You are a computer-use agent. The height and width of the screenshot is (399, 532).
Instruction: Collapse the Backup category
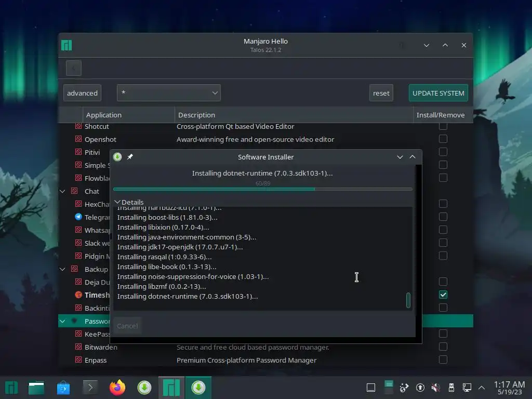click(62, 269)
